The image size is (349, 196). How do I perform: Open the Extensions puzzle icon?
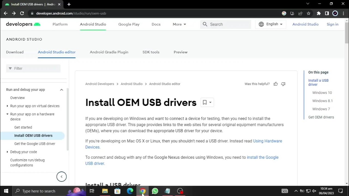(x=319, y=13)
